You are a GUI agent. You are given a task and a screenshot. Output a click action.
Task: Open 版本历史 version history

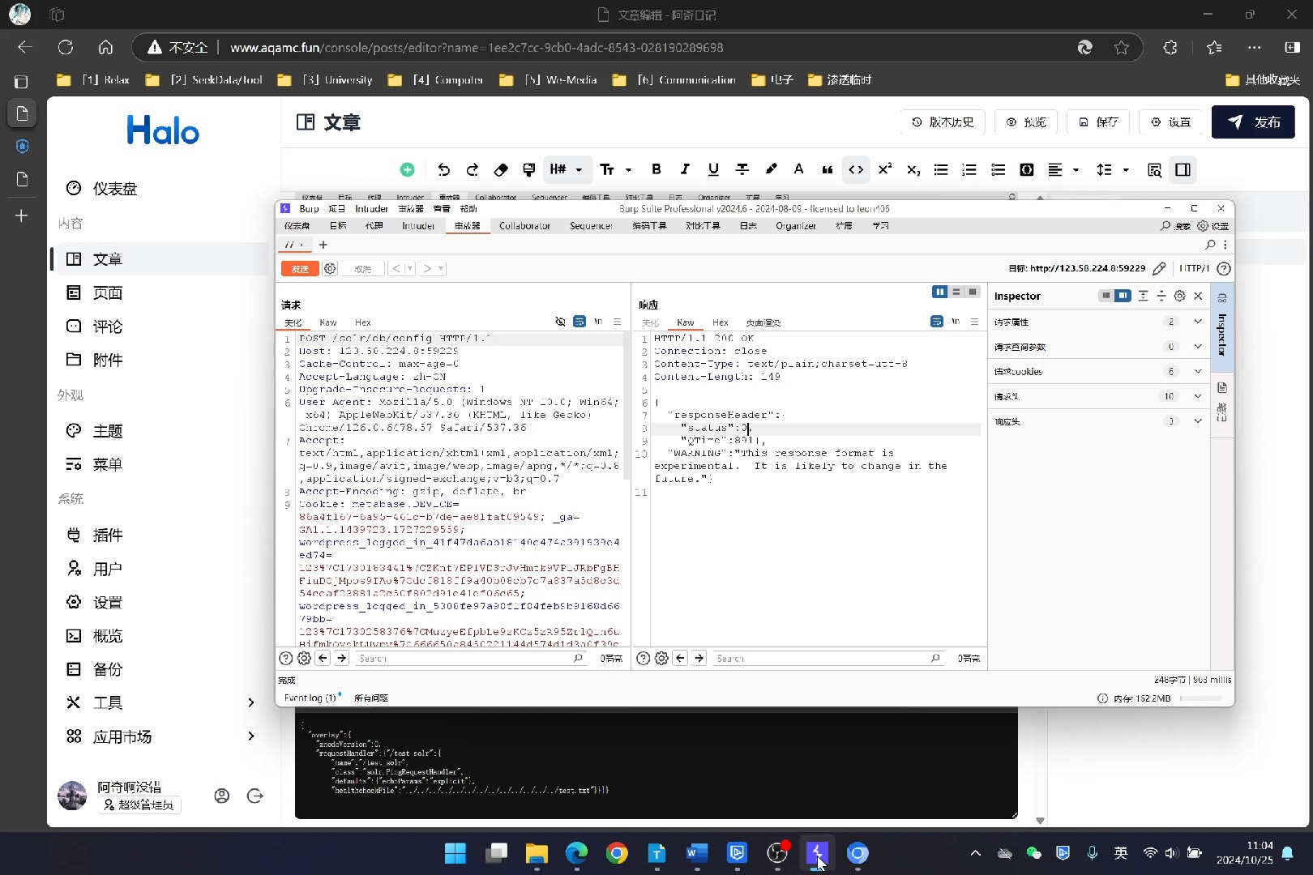[x=943, y=122]
